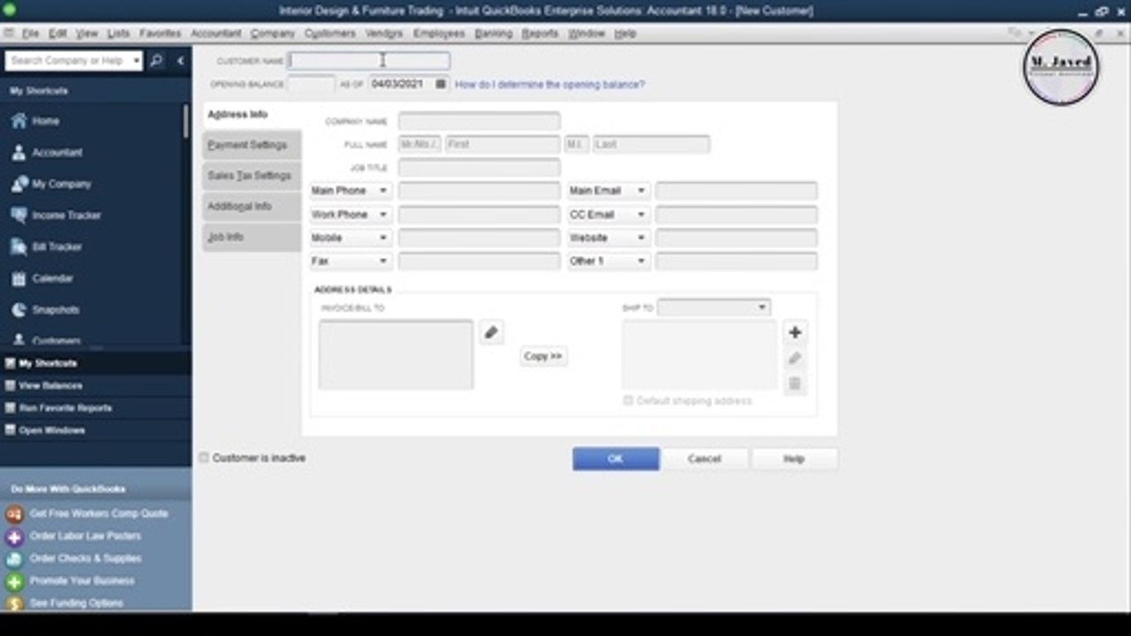The height and width of the screenshot is (636, 1131).
Task: Click the search magnifier icon
Action: [156, 61]
